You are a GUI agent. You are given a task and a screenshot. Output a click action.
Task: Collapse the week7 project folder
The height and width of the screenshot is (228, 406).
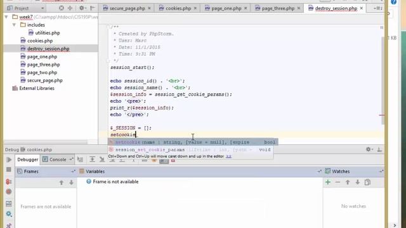coord(6,17)
